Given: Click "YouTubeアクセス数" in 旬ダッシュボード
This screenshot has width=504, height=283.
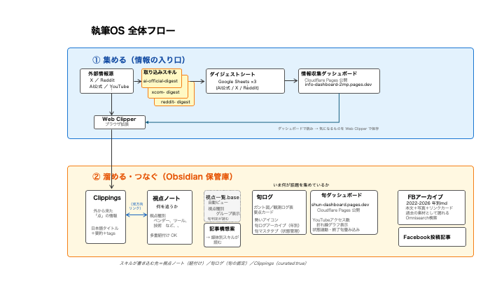Looking at the screenshot, I should click(x=331, y=220).
